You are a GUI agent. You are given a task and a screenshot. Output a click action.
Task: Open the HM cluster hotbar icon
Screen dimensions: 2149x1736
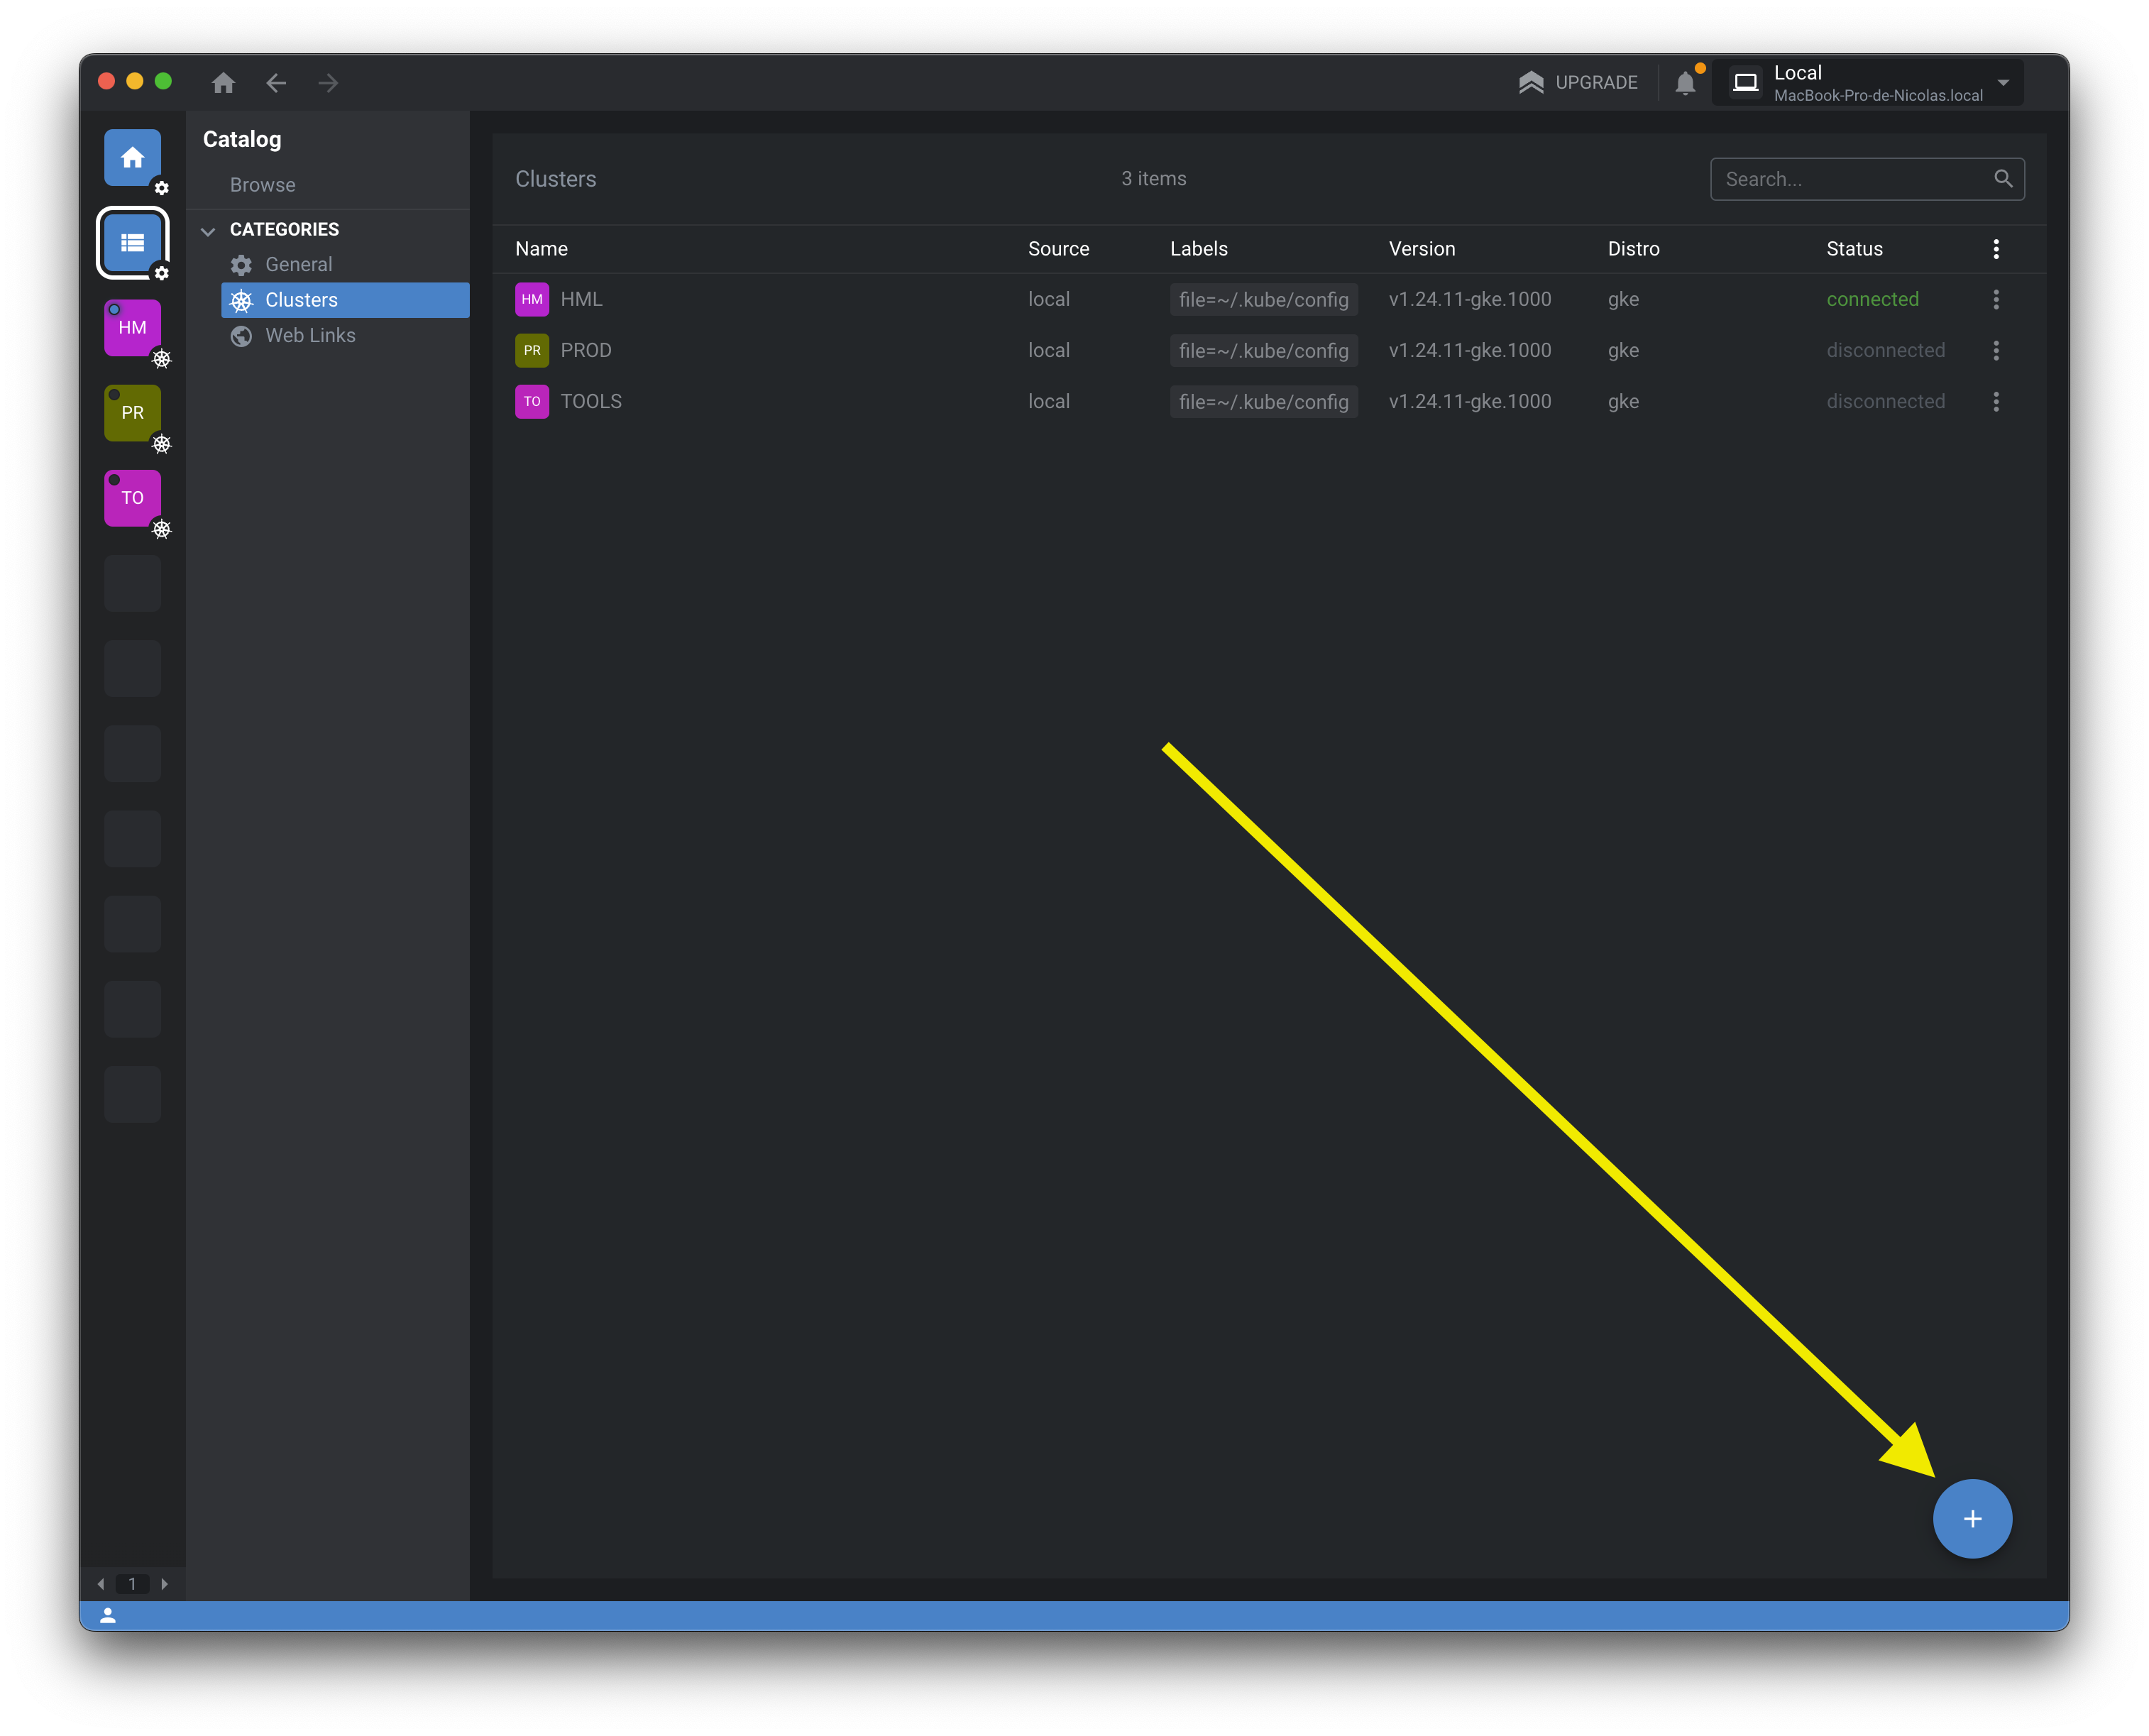pos(132,328)
